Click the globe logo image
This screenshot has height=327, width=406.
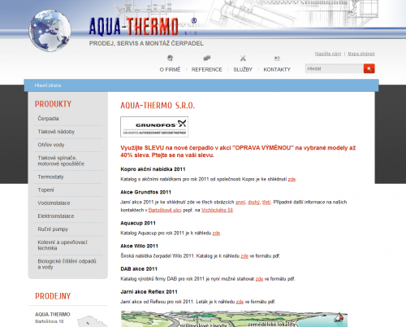click(50, 31)
